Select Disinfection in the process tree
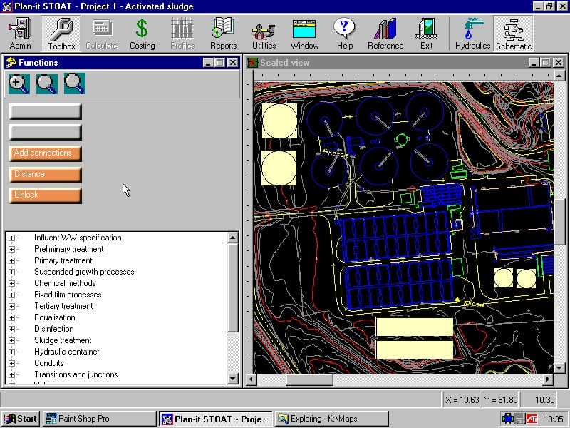Screen dimensions: 570x428 click(54, 329)
